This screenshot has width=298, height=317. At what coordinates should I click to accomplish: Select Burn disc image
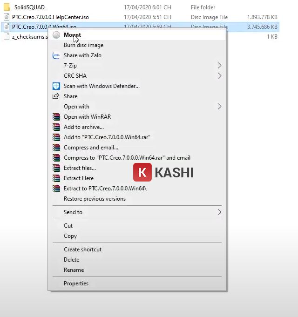click(137, 45)
